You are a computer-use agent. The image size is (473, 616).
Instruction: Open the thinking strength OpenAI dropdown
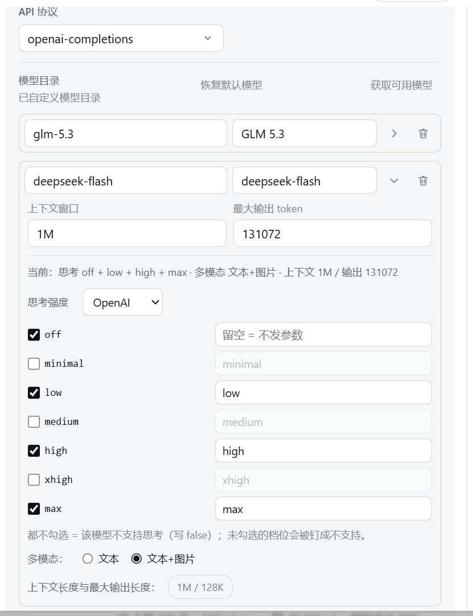(x=123, y=302)
